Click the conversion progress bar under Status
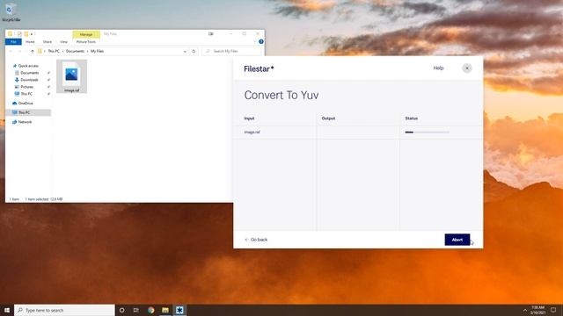 (427, 133)
